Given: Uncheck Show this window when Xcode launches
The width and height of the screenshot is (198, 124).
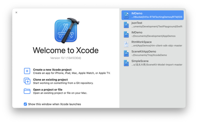Looking at the screenshot, I should [x=25, y=104].
